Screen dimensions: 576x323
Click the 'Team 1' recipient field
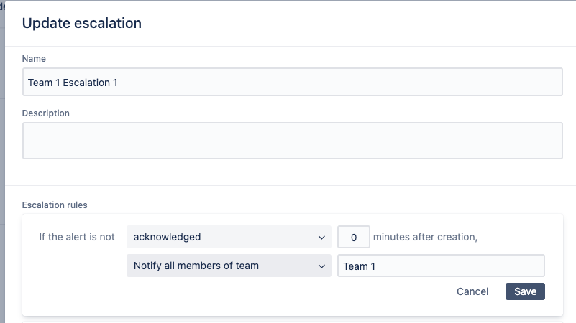pyautogui.click(x=440, y=266)
